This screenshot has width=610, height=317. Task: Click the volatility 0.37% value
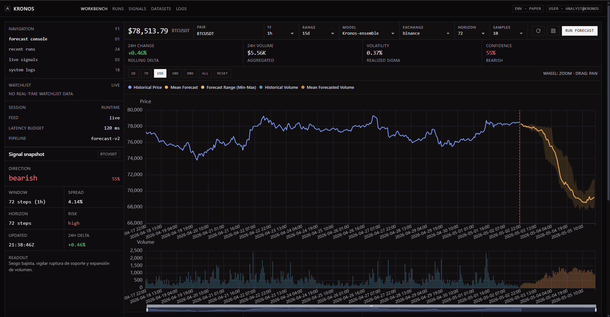click(x=375, y=53)
